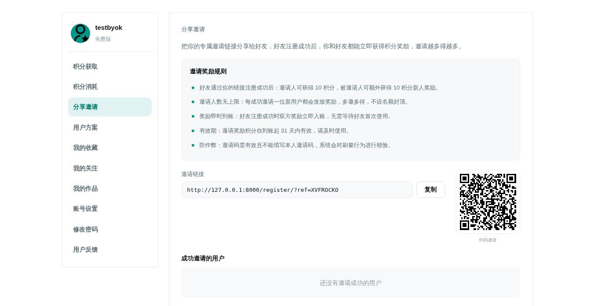594x306 pixels.
Task: Click the first rule about 好友通过你的链接注册
Action: click(320, 88)
